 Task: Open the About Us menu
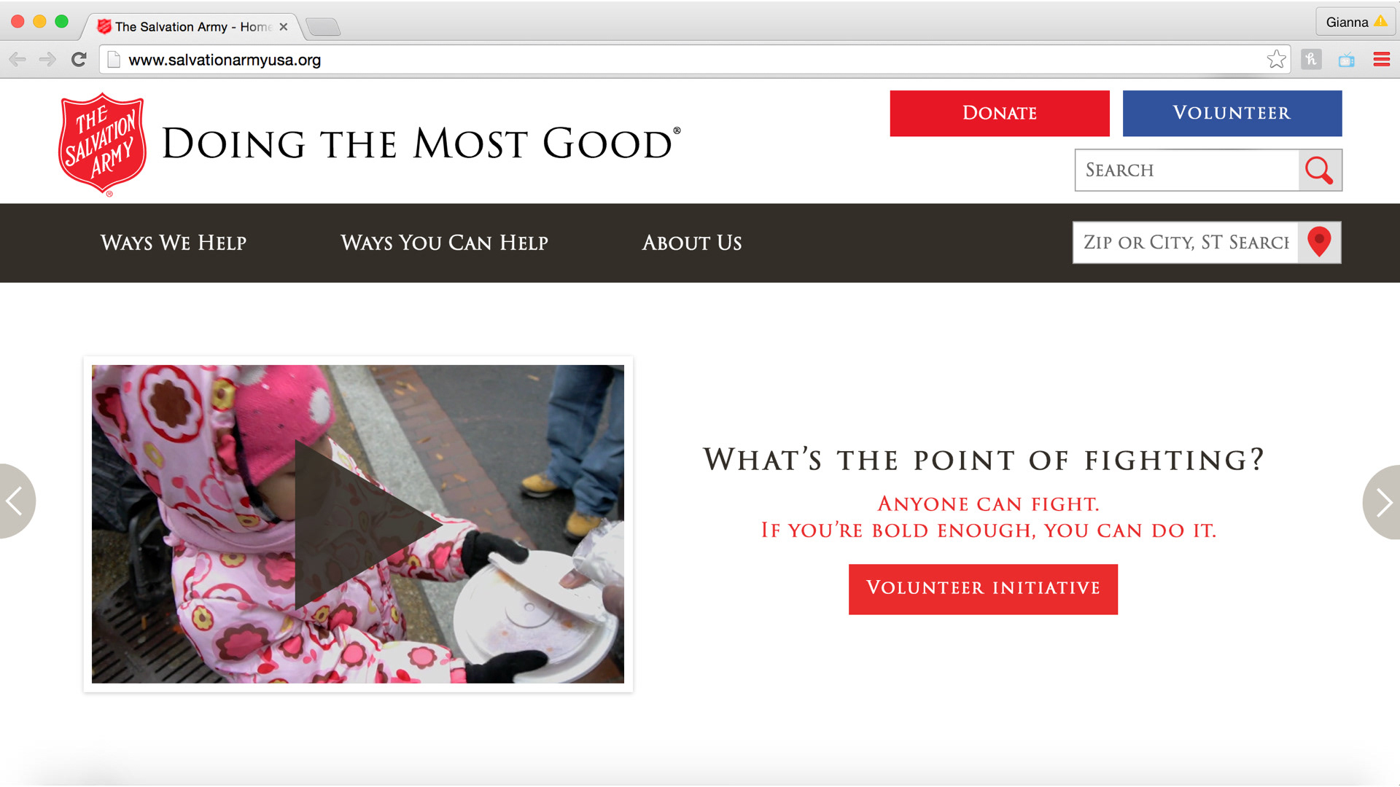click(692, 243)
